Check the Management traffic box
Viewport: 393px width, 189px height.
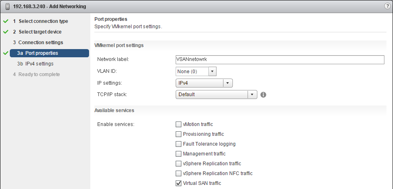179,154
